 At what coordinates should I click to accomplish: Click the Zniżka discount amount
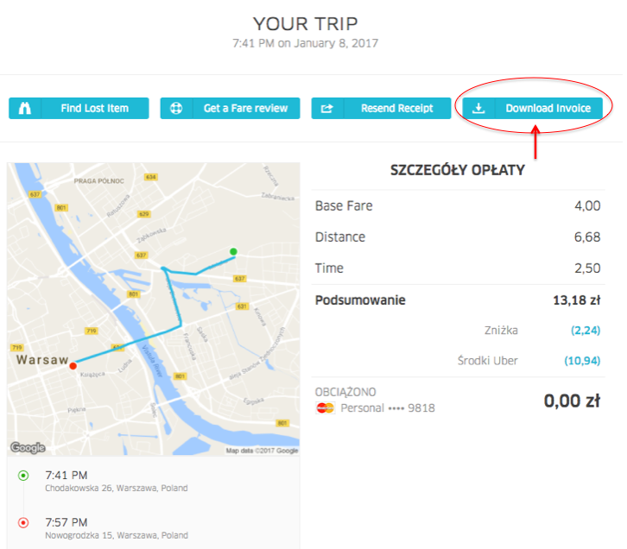coord(585,330)
